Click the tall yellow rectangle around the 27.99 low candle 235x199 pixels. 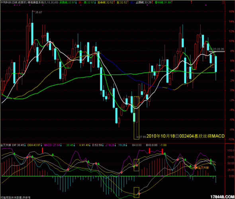(136, 118)
